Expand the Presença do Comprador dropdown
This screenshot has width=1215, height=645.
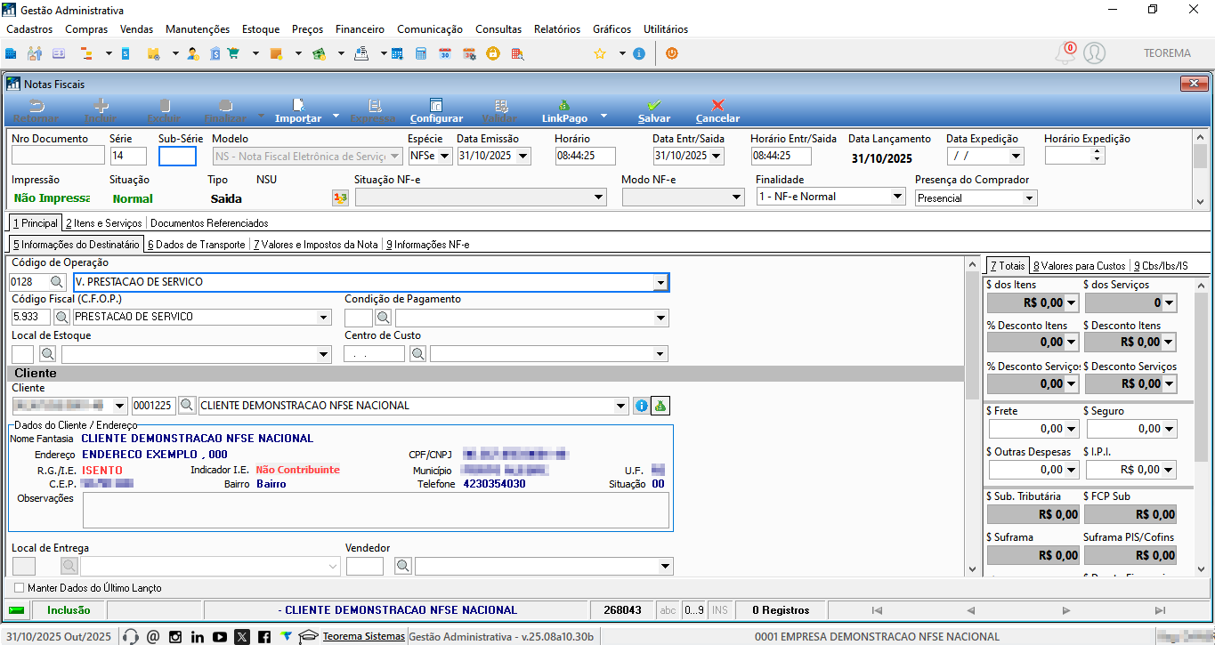(1029, 198)
